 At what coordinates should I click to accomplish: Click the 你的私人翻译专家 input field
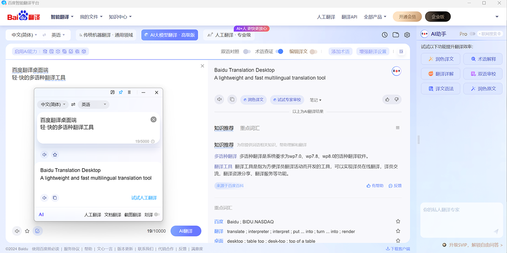click(x=461, y=219)
